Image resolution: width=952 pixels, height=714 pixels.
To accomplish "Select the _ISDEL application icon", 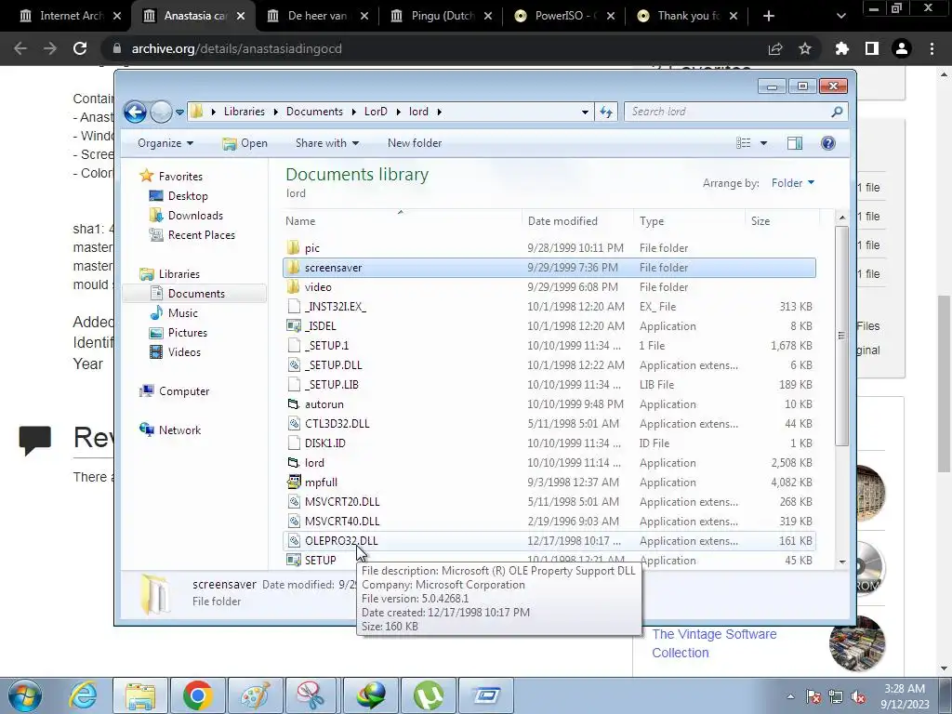I will point(294,326).
